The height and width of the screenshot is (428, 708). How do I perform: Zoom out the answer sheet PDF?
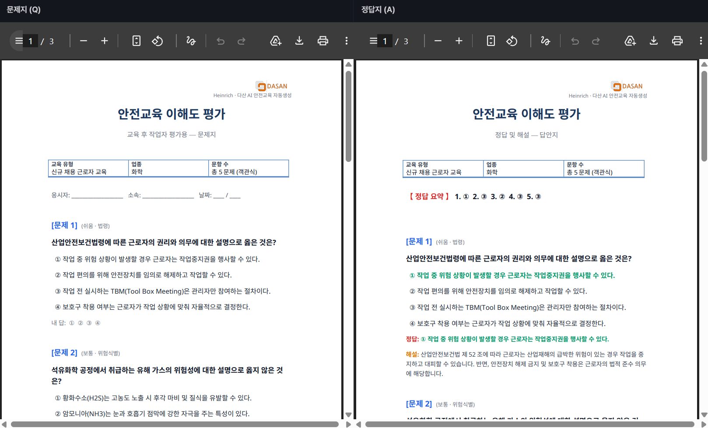pyautogui.click(x=438, y=41)
